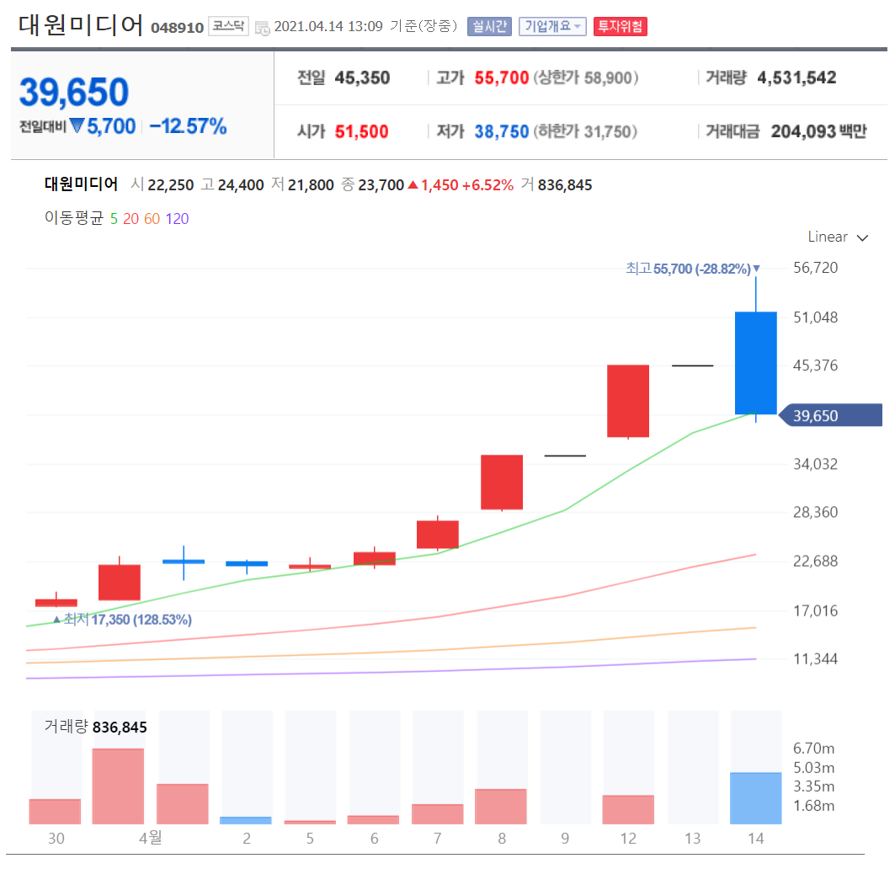895x869 pixels.
Task: Toggle the 5-day moving average
Action: 114,219
